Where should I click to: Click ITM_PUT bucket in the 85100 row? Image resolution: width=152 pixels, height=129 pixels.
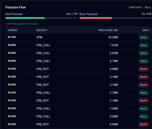pos(42,124)
